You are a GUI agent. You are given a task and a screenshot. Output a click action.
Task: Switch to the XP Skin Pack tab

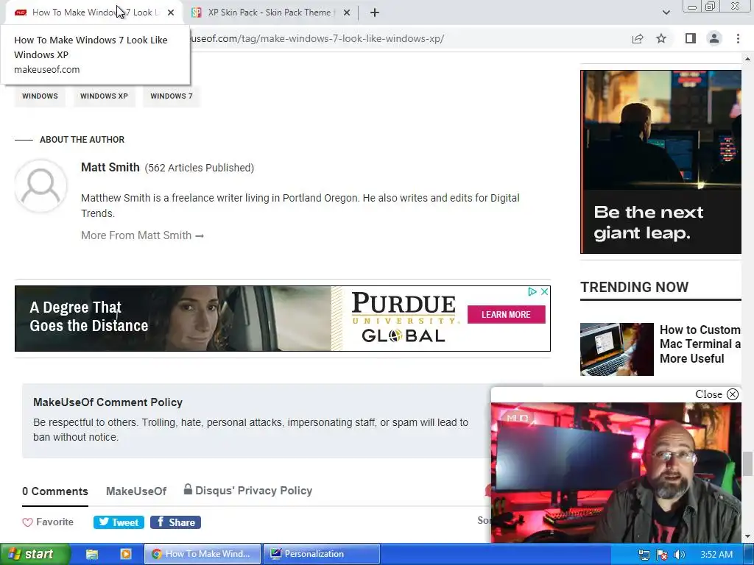pyautogui.click(x=269, y=13)
